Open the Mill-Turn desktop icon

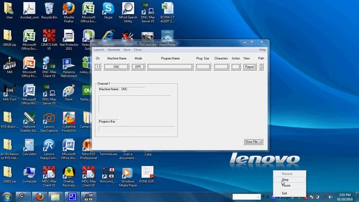point(10,93)
